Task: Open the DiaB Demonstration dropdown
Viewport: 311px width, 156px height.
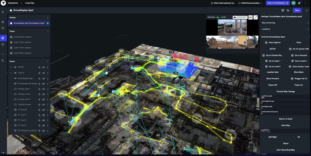Action: 250,3
